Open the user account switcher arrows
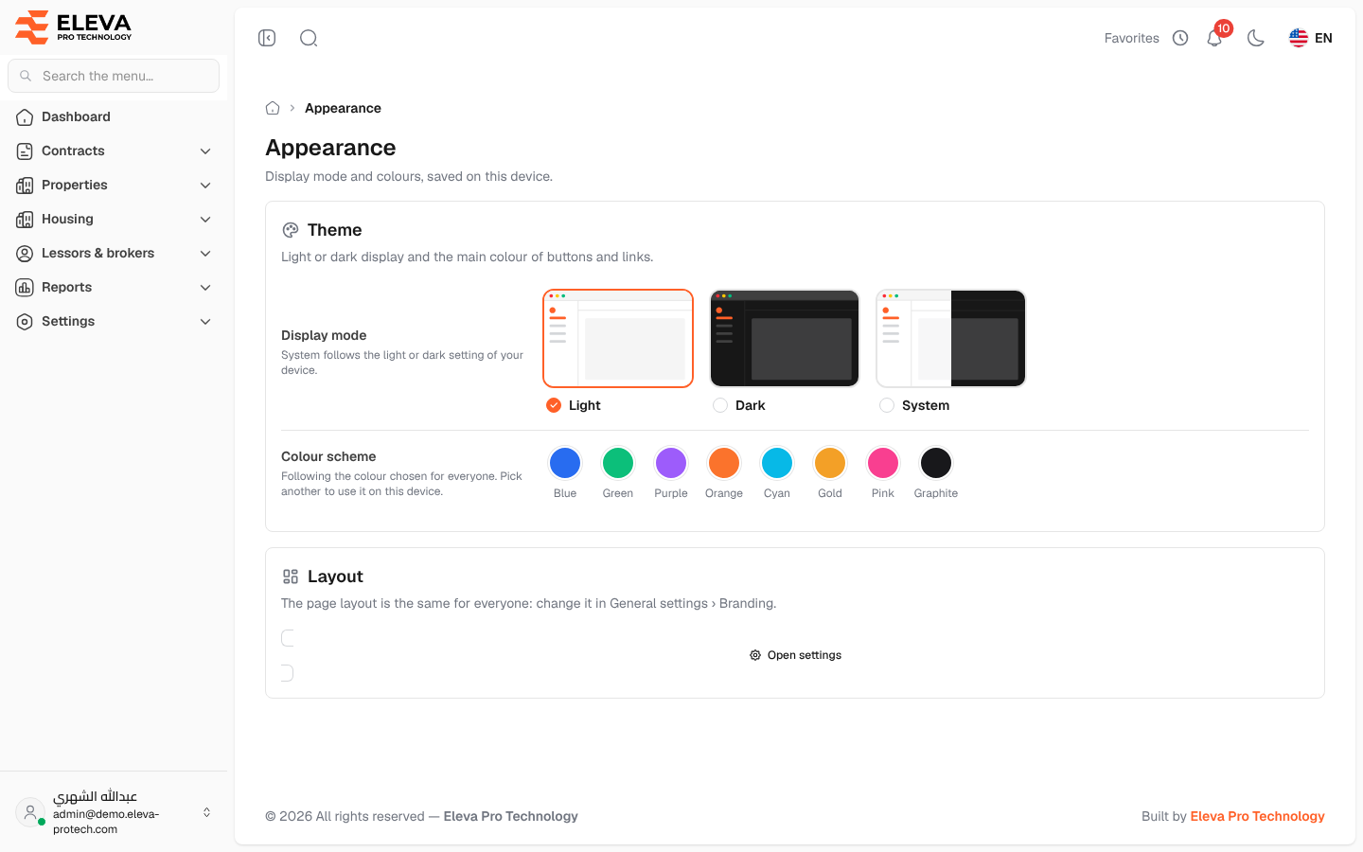Screen dimensions: 1363x852 pos(206,812)
